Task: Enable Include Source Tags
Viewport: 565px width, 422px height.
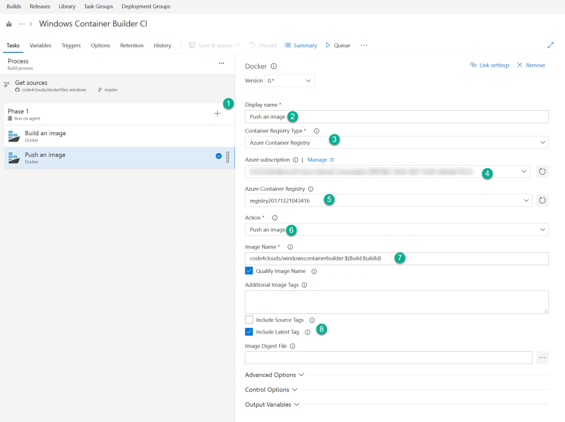Action: click(249, 320)
